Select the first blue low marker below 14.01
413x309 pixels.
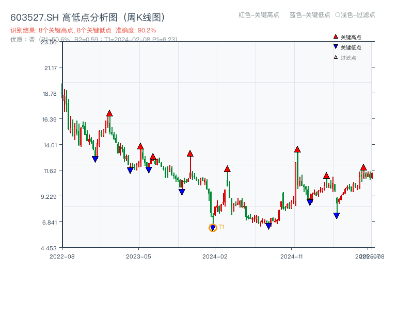tap(95, 159)
